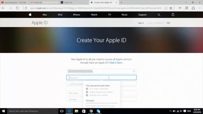Open iPhone in Apple navigation

(x=76, y=15)
